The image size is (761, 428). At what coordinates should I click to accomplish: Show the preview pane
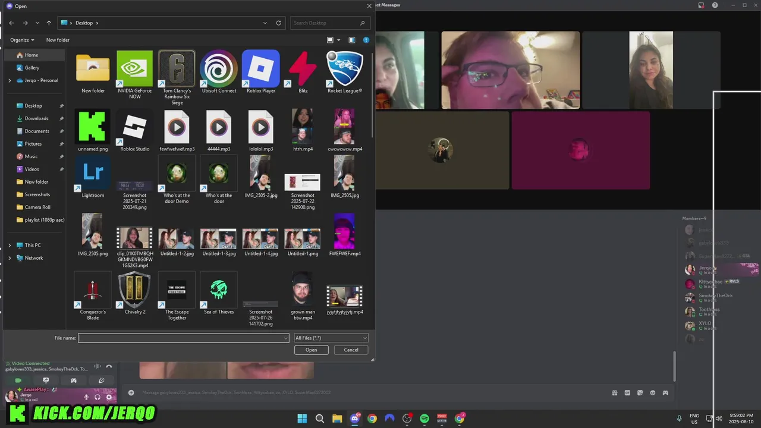pyautogui.click(x=352, y=40)
